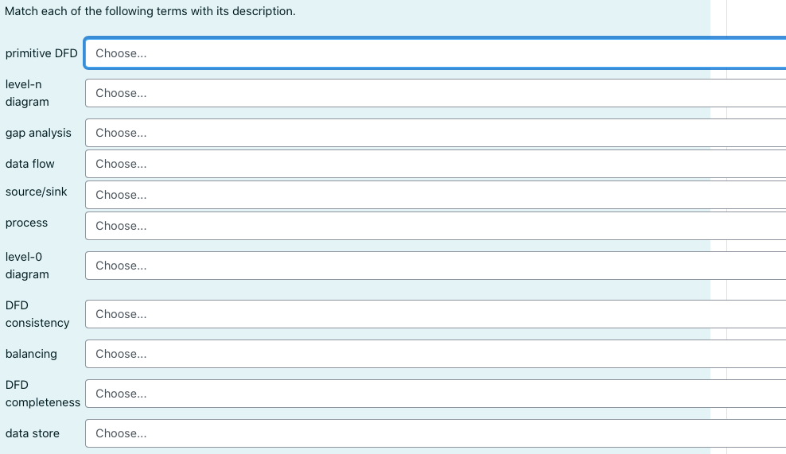Click the 'balancing' term label
The width and height of the screenshot is (786, 454).
(x=31, y=354)
